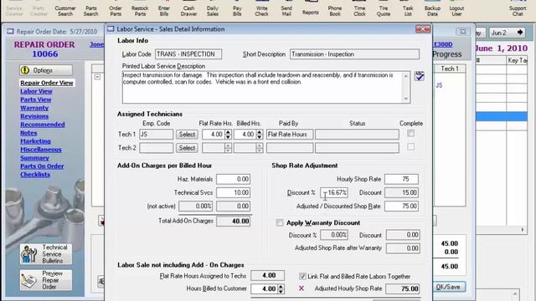Click the Labor Code field
This screenshot has height=301, width=536.
pyautogui.click(x=188, y=54)
